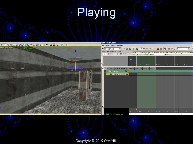Click first curve editor fit horizontal icon

click(x=103, y=54)
